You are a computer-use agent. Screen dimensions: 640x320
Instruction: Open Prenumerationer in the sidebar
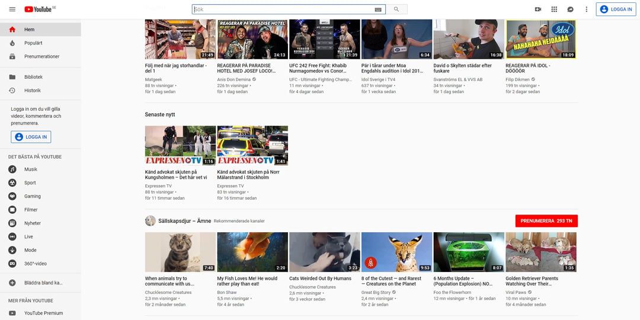(x=40, y=56)
